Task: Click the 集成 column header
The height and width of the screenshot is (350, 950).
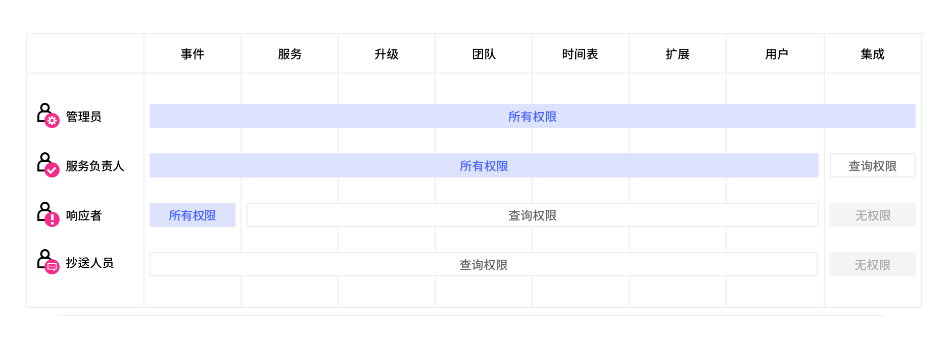Action: 873,54
